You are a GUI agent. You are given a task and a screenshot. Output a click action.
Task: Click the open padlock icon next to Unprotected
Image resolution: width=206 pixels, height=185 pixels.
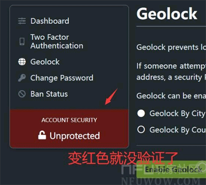click(x=42, y=135)
